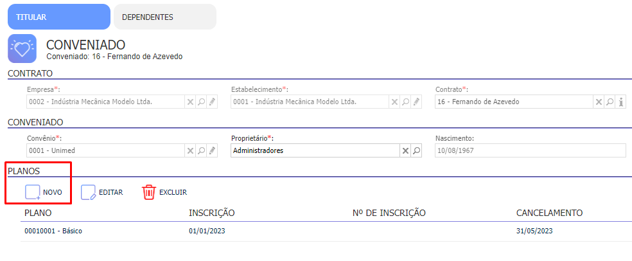Clear Proprietário Administradores with X icon
This screenshot has height=261, width=632.
pyautogui.click(x=405, y=151)
